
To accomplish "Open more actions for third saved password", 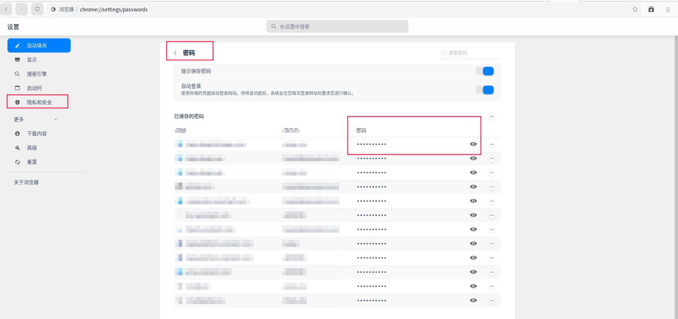I will click(x=492, y=173).
